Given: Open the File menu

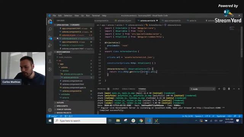Looking at the screenshot, I should (x=54, y=16).
